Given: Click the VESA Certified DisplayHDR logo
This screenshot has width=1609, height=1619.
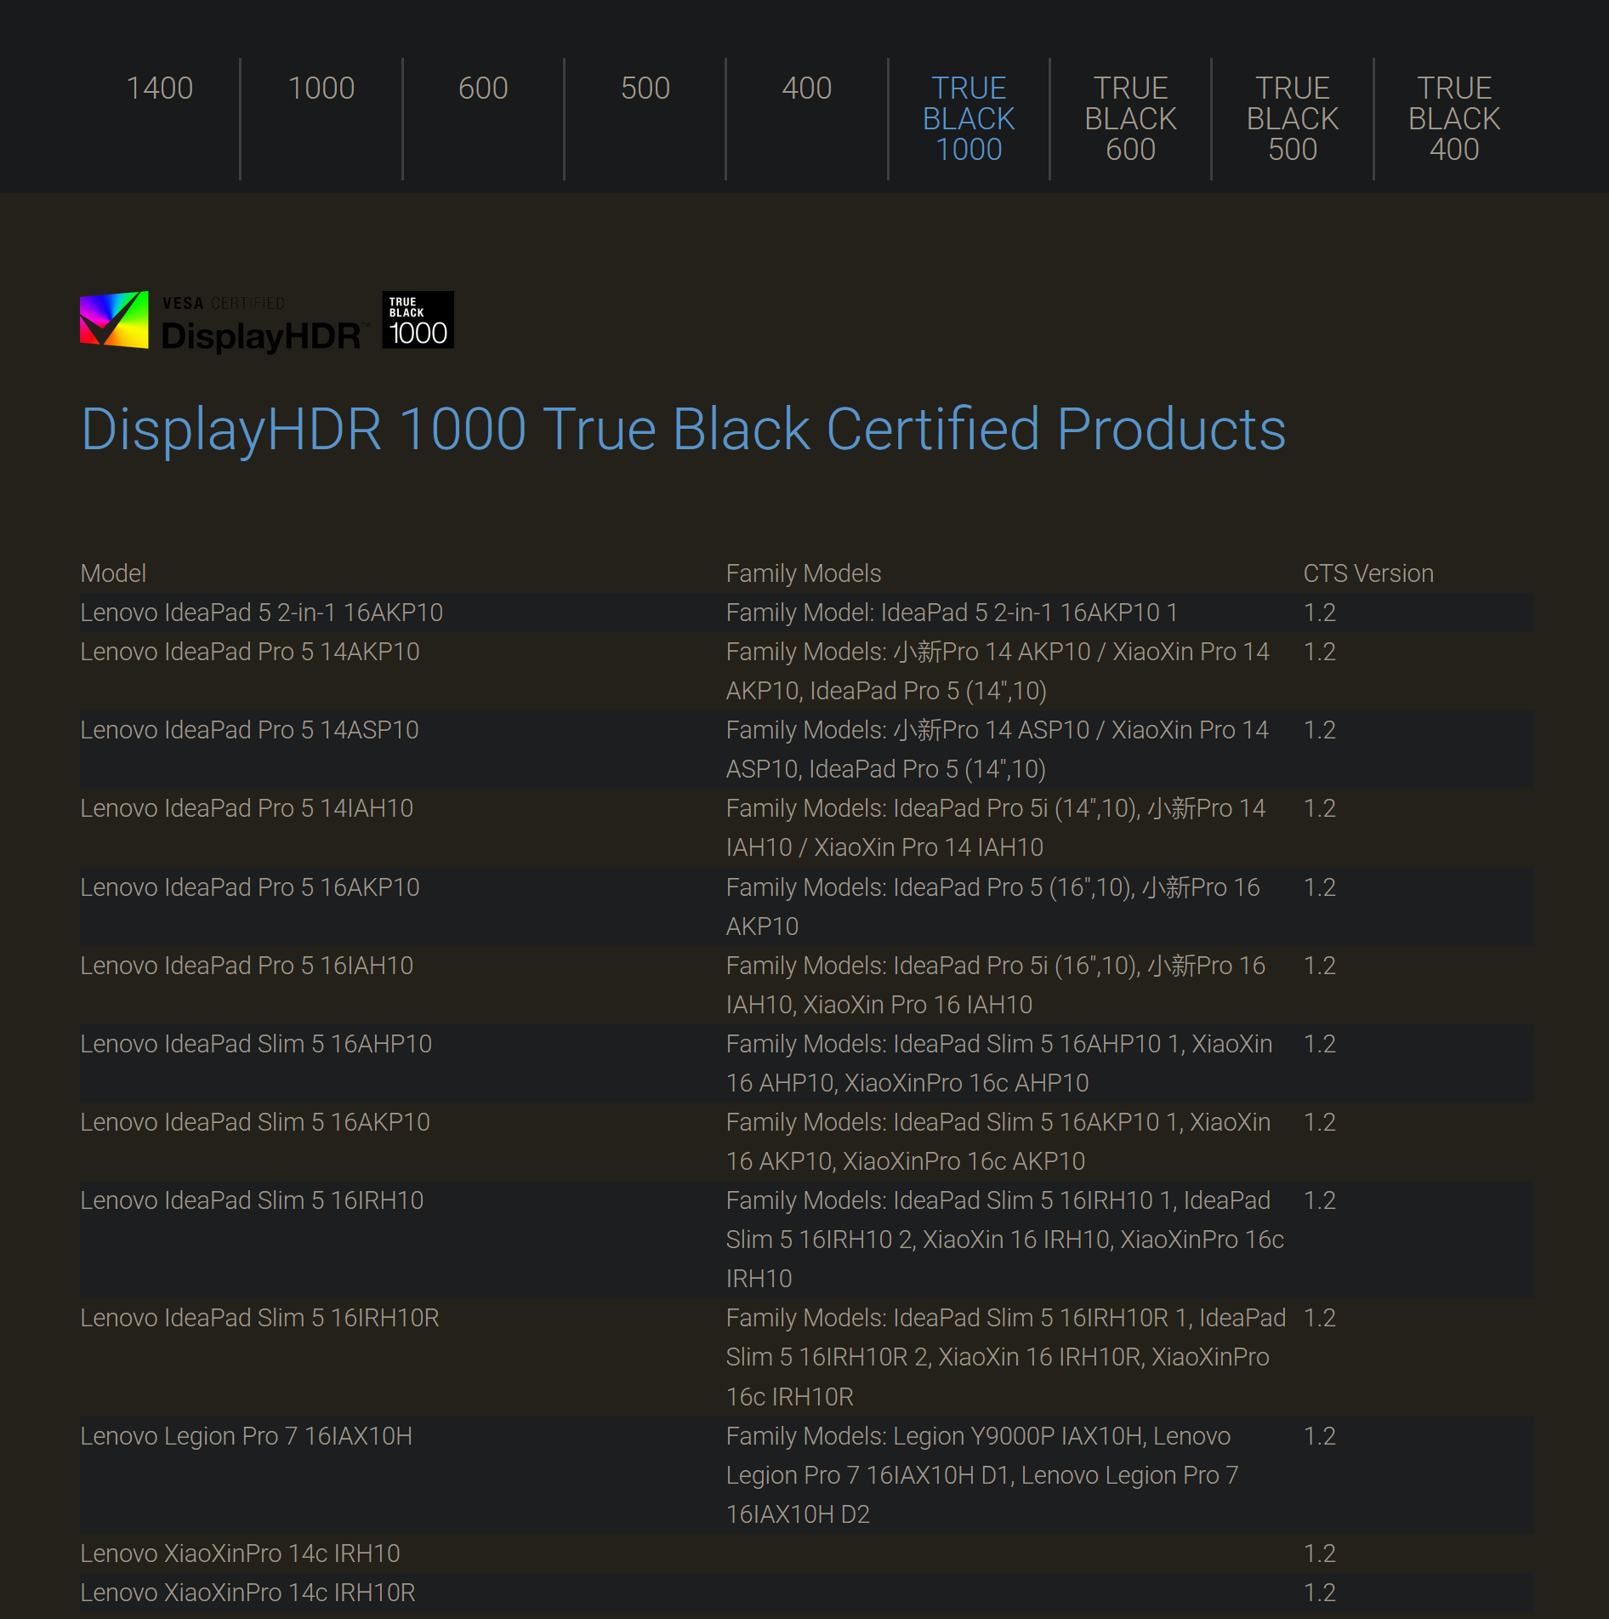Looking at the screenshot, I should coord(221,322).
